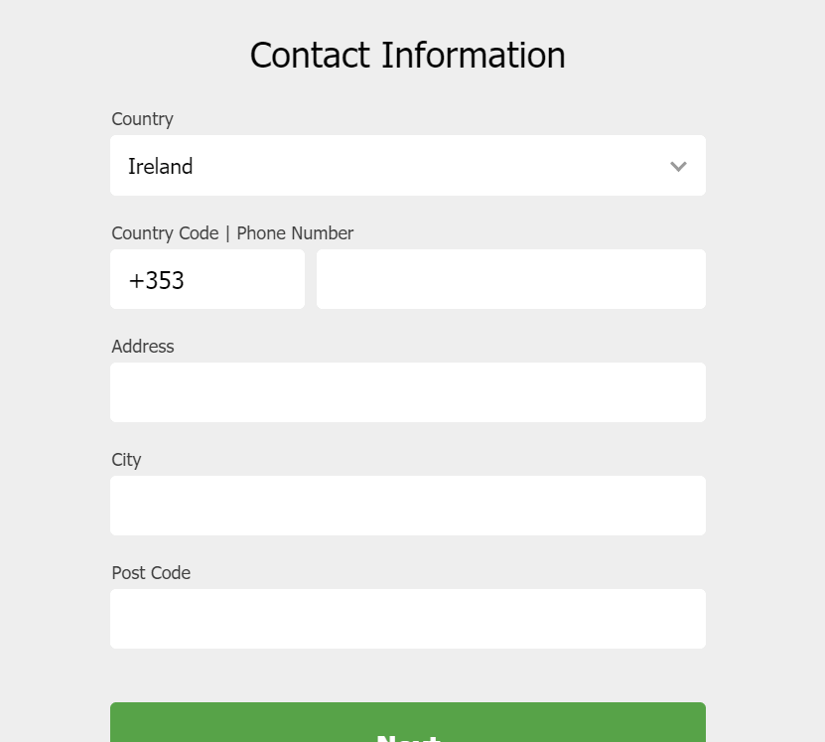
Task: Click the green Next button
Action: pyautogui.click(x=408, y=722)
